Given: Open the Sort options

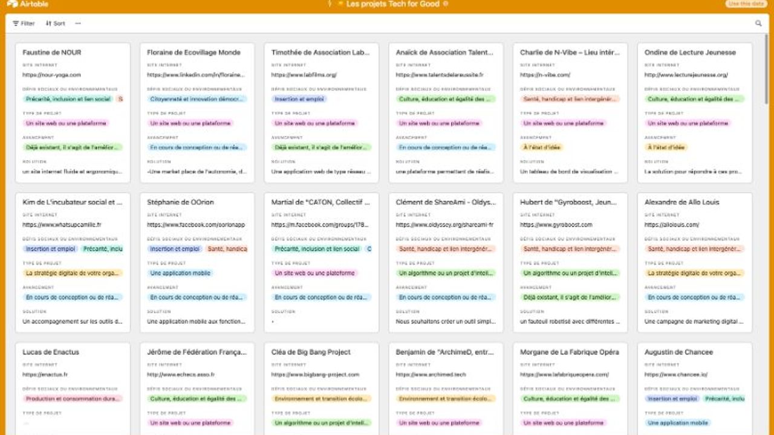Looking at the screenshot, I should 55,24.
